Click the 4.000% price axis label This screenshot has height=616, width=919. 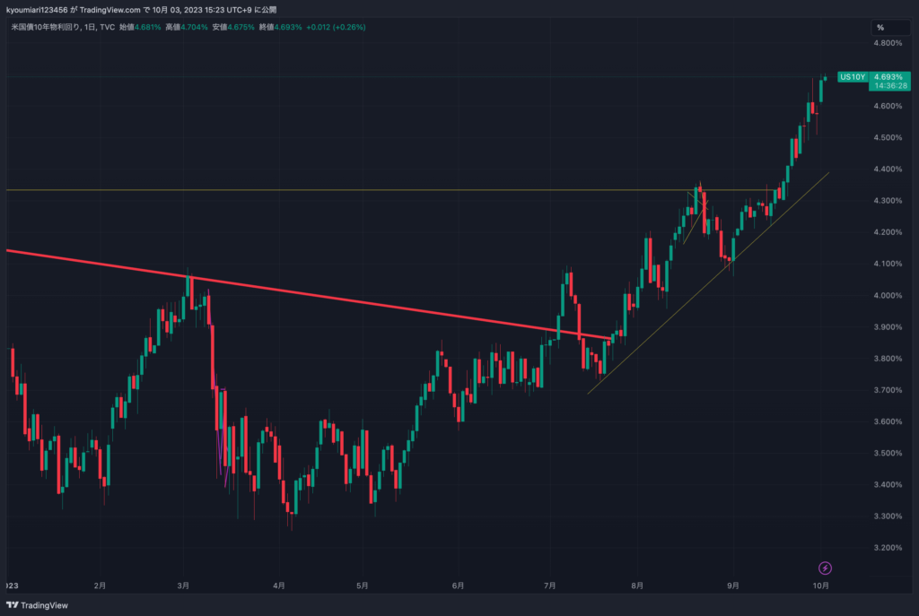(888, 296)
